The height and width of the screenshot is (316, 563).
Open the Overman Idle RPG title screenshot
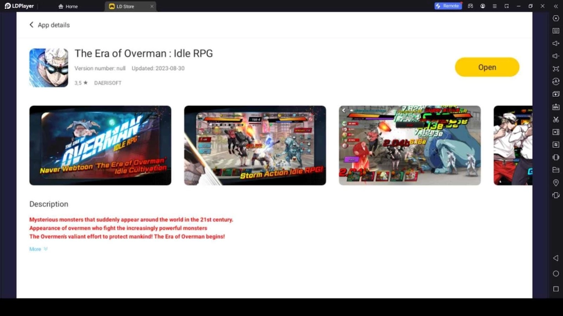[100, 145]
